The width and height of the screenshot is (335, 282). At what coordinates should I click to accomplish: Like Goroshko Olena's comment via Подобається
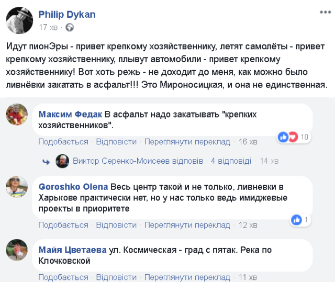click(63, 225)
